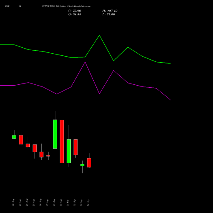Viewport: 213px width, 213px height.
Task: Select the 21 Aug date label
Action: (x=20, y=202)
